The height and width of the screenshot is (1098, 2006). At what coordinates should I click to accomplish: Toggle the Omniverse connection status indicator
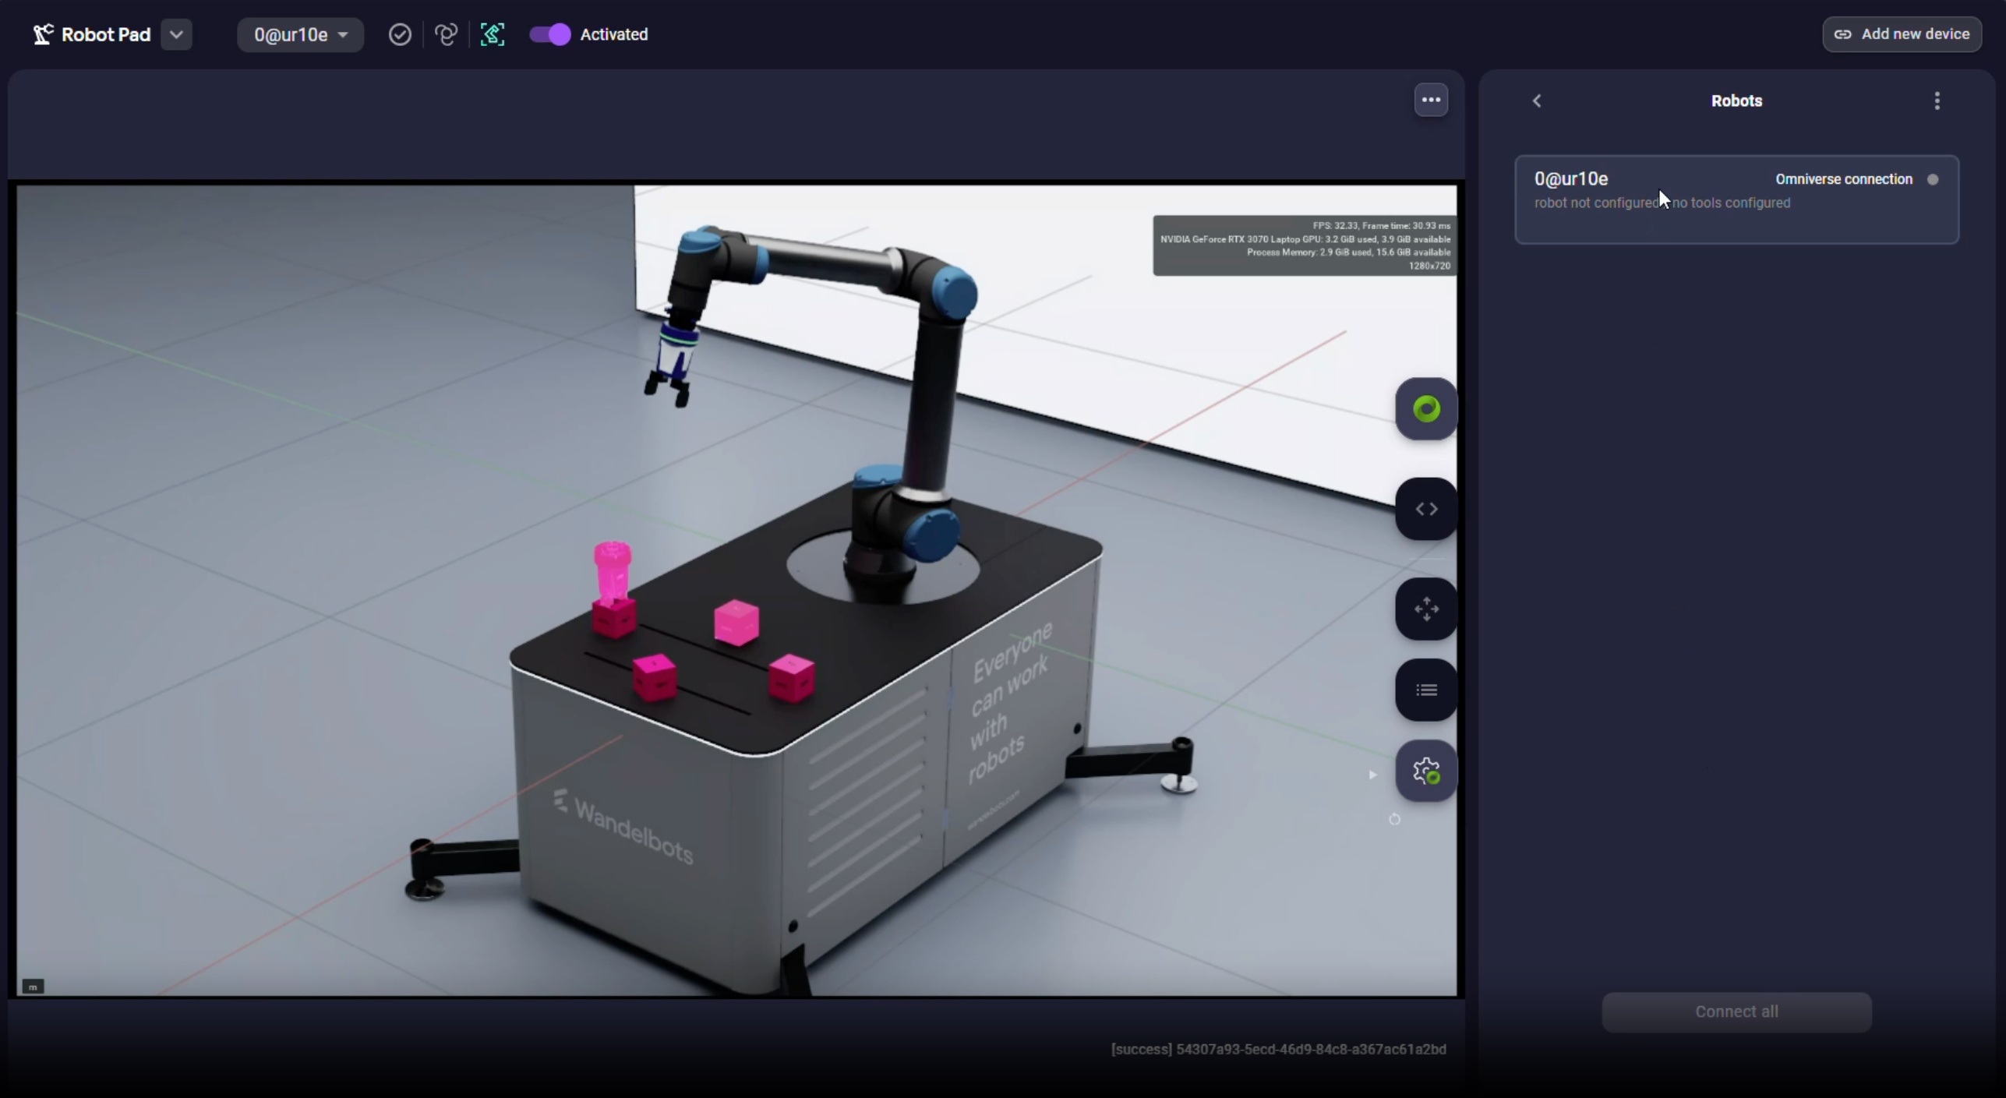[x=1934, y=178]
